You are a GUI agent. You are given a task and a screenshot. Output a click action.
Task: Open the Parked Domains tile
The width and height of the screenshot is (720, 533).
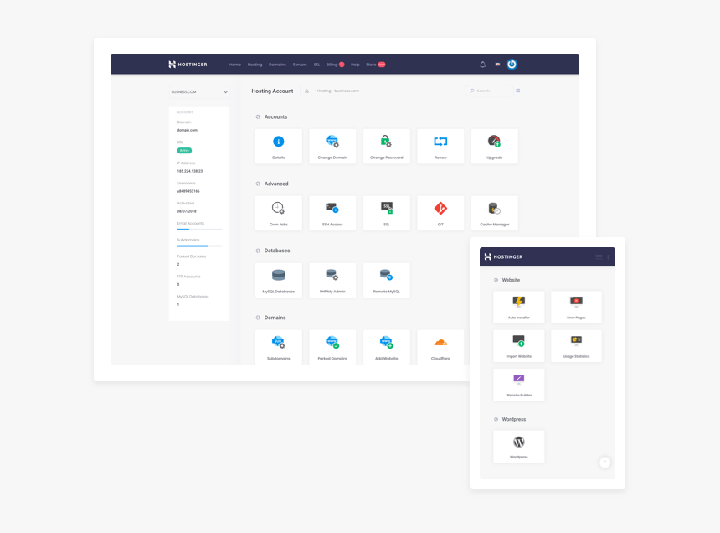tap(332, 347)
